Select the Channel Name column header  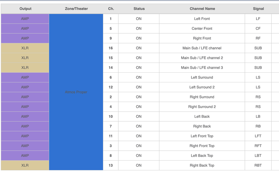[202, 9]
